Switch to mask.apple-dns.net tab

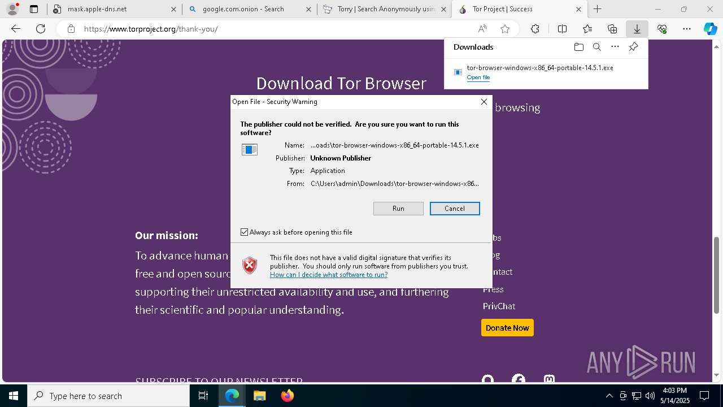[x=115, y=9]
